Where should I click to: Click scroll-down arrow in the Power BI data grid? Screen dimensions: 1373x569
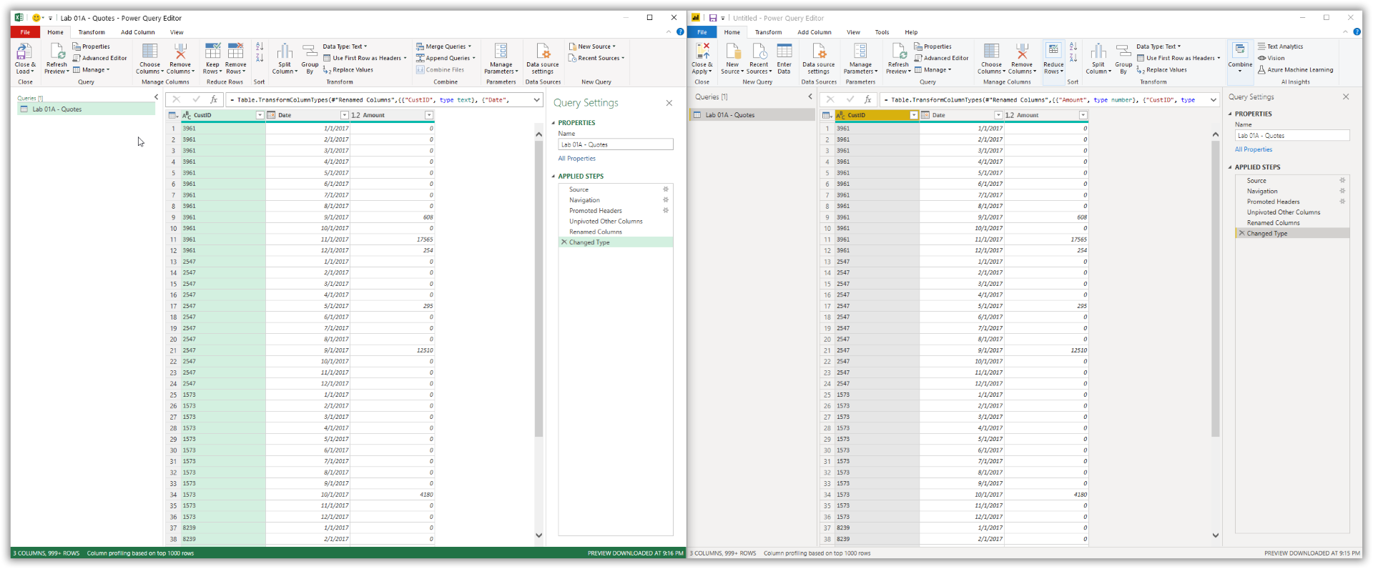pyautogui.click(x=1216, y=535)
